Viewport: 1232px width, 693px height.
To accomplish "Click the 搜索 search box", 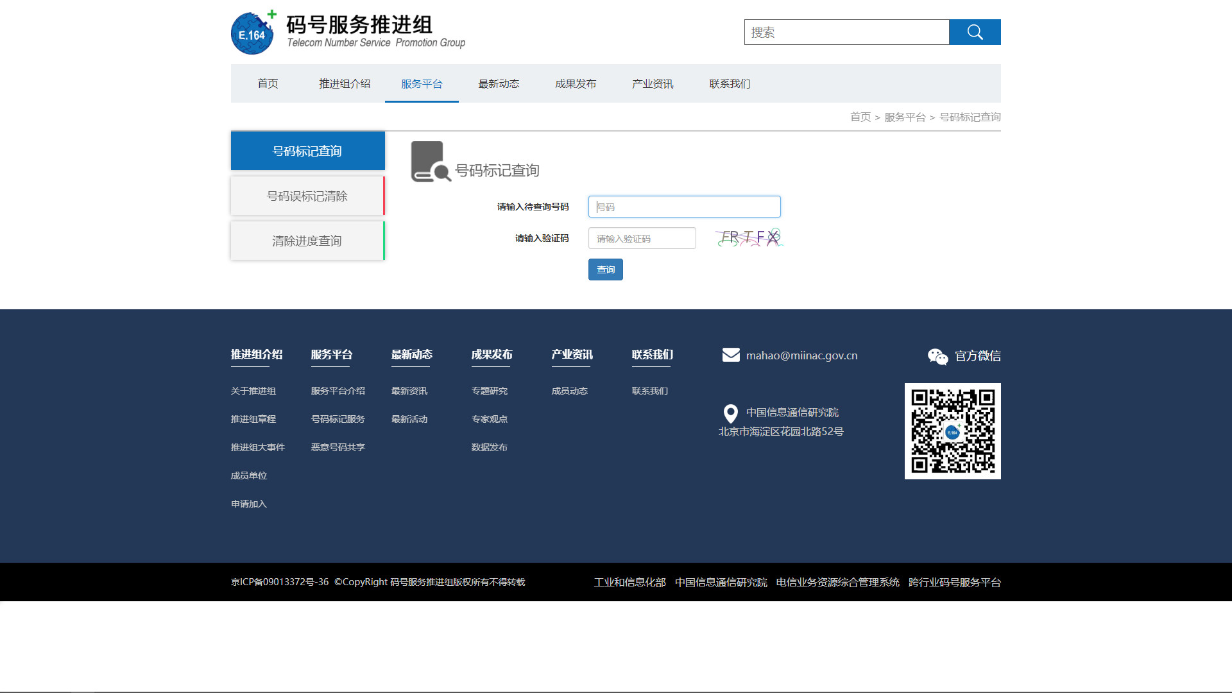I will click(x=846, y=32).
